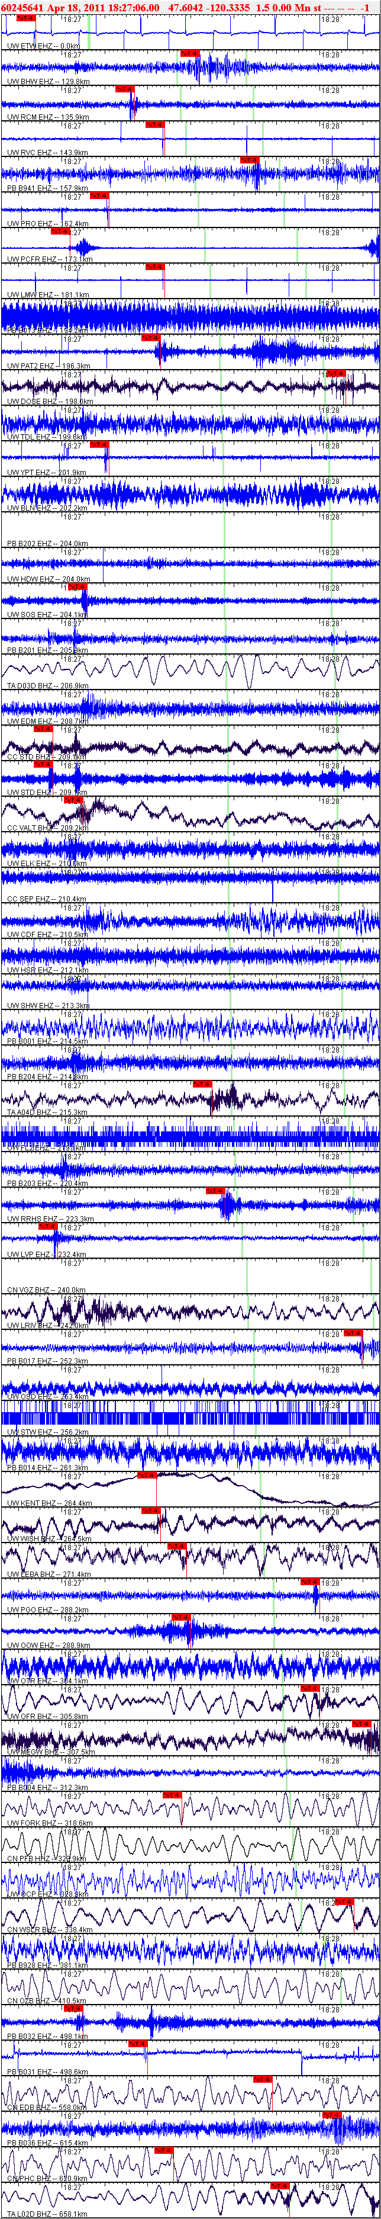
Task: Pick the red flag on the LMW trace
Action: tap(155, 266)
